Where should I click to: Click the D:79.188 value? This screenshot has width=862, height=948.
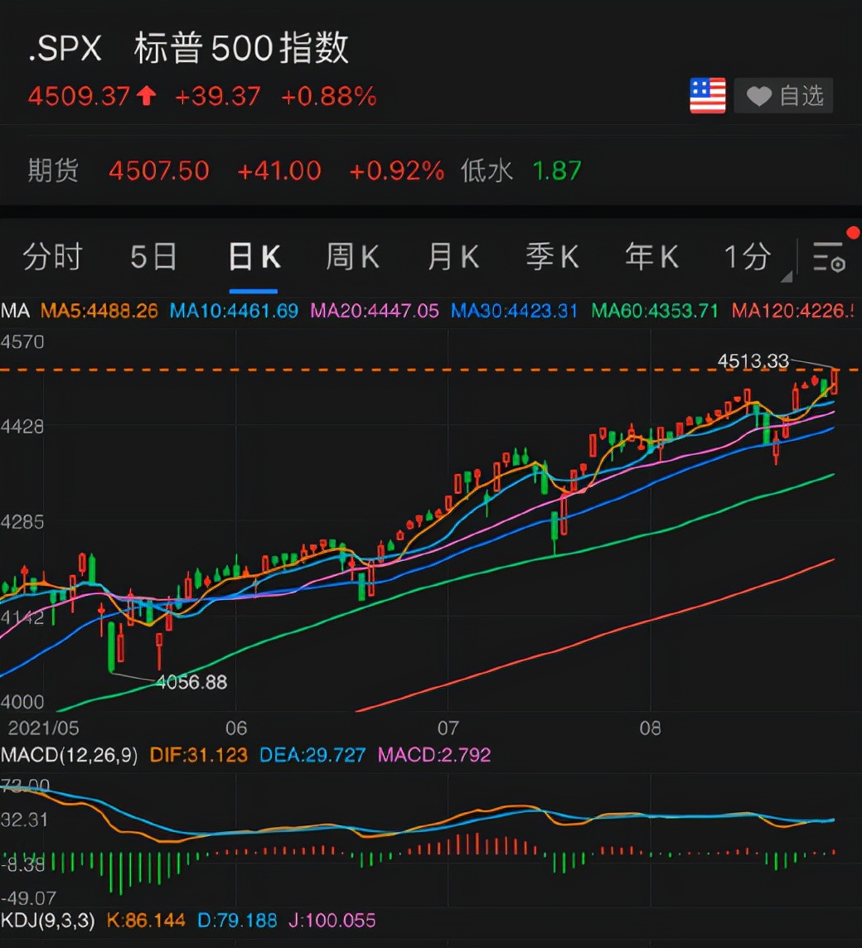[x=237, y=920]
